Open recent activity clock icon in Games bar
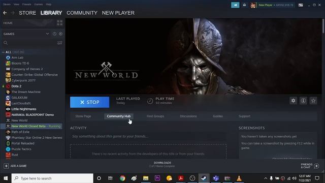 pos(54,34)
